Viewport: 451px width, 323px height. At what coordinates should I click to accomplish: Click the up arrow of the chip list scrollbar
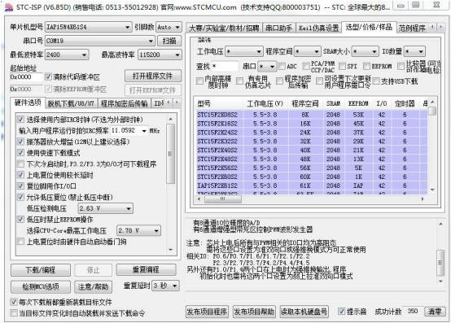[x=432, y=102]
